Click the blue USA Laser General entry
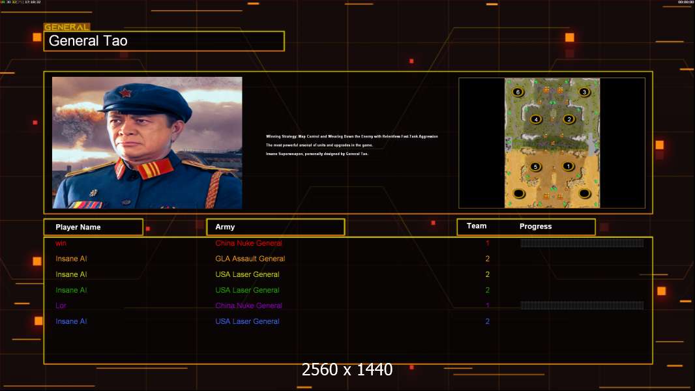 [247, 321]
